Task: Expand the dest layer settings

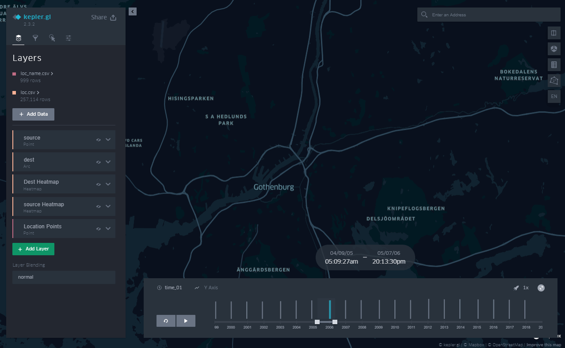Action: click(108, 162)
